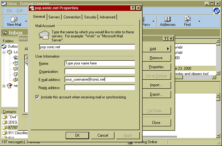Screen dimensions: 222x146
Task: Click the Export... button
Action: (157, 94)
